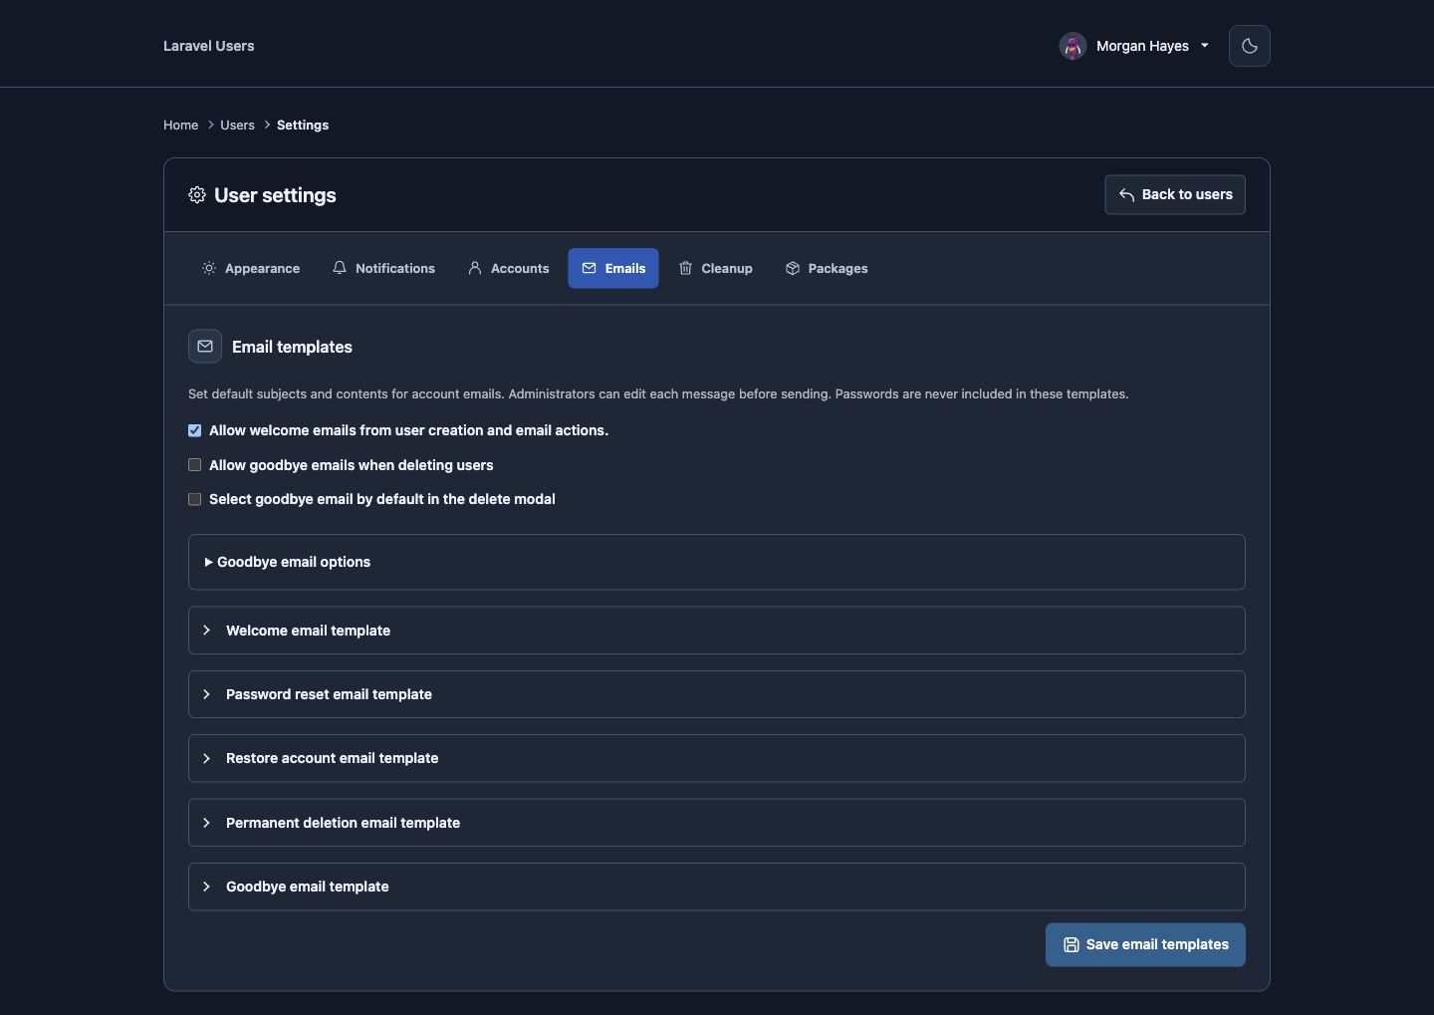1434x1015 pixels.
Task: Expand Permanent deletion email template chevron
Action: click(x=206, y=823)
